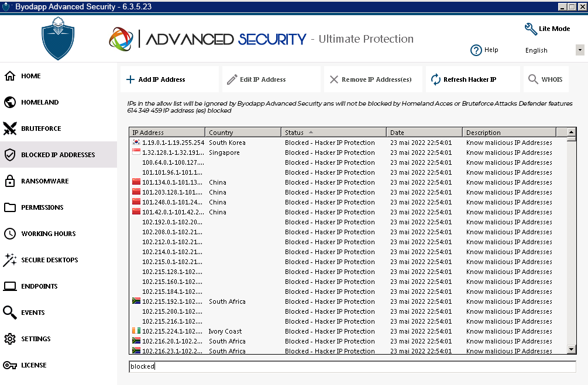The image size is (588, 385).
Task: Sort by the Country column header
Action: click(243, 132)
